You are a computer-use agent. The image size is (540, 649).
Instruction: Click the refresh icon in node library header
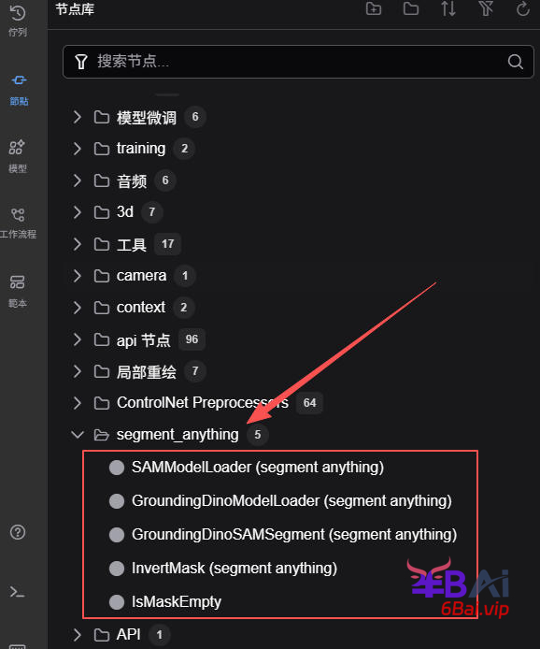coord(523,8)
